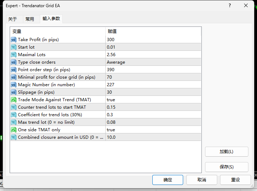Select the Point order step (in pips) label
The width and height of the screenshot is (257, 191).
pos(44,70)
